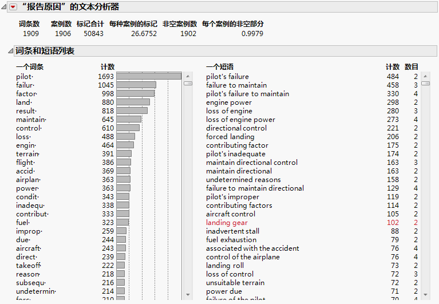This screenshot has height=304, width=439.
Task: Select the term 'accid·'
Action: click(26, 171)
